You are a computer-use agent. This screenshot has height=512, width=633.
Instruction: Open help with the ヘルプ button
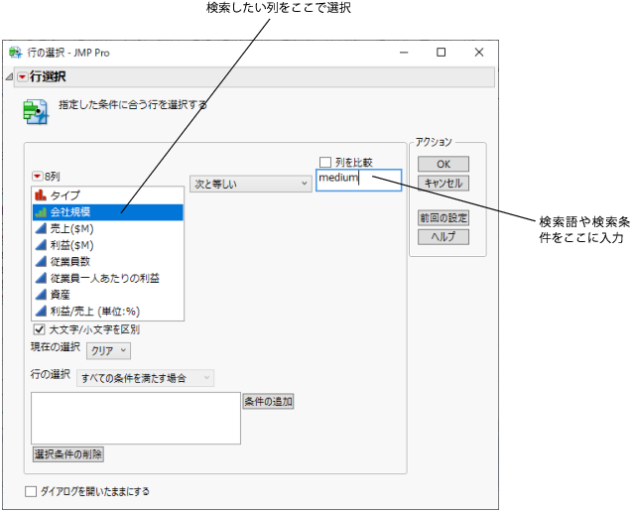(443, 237)
